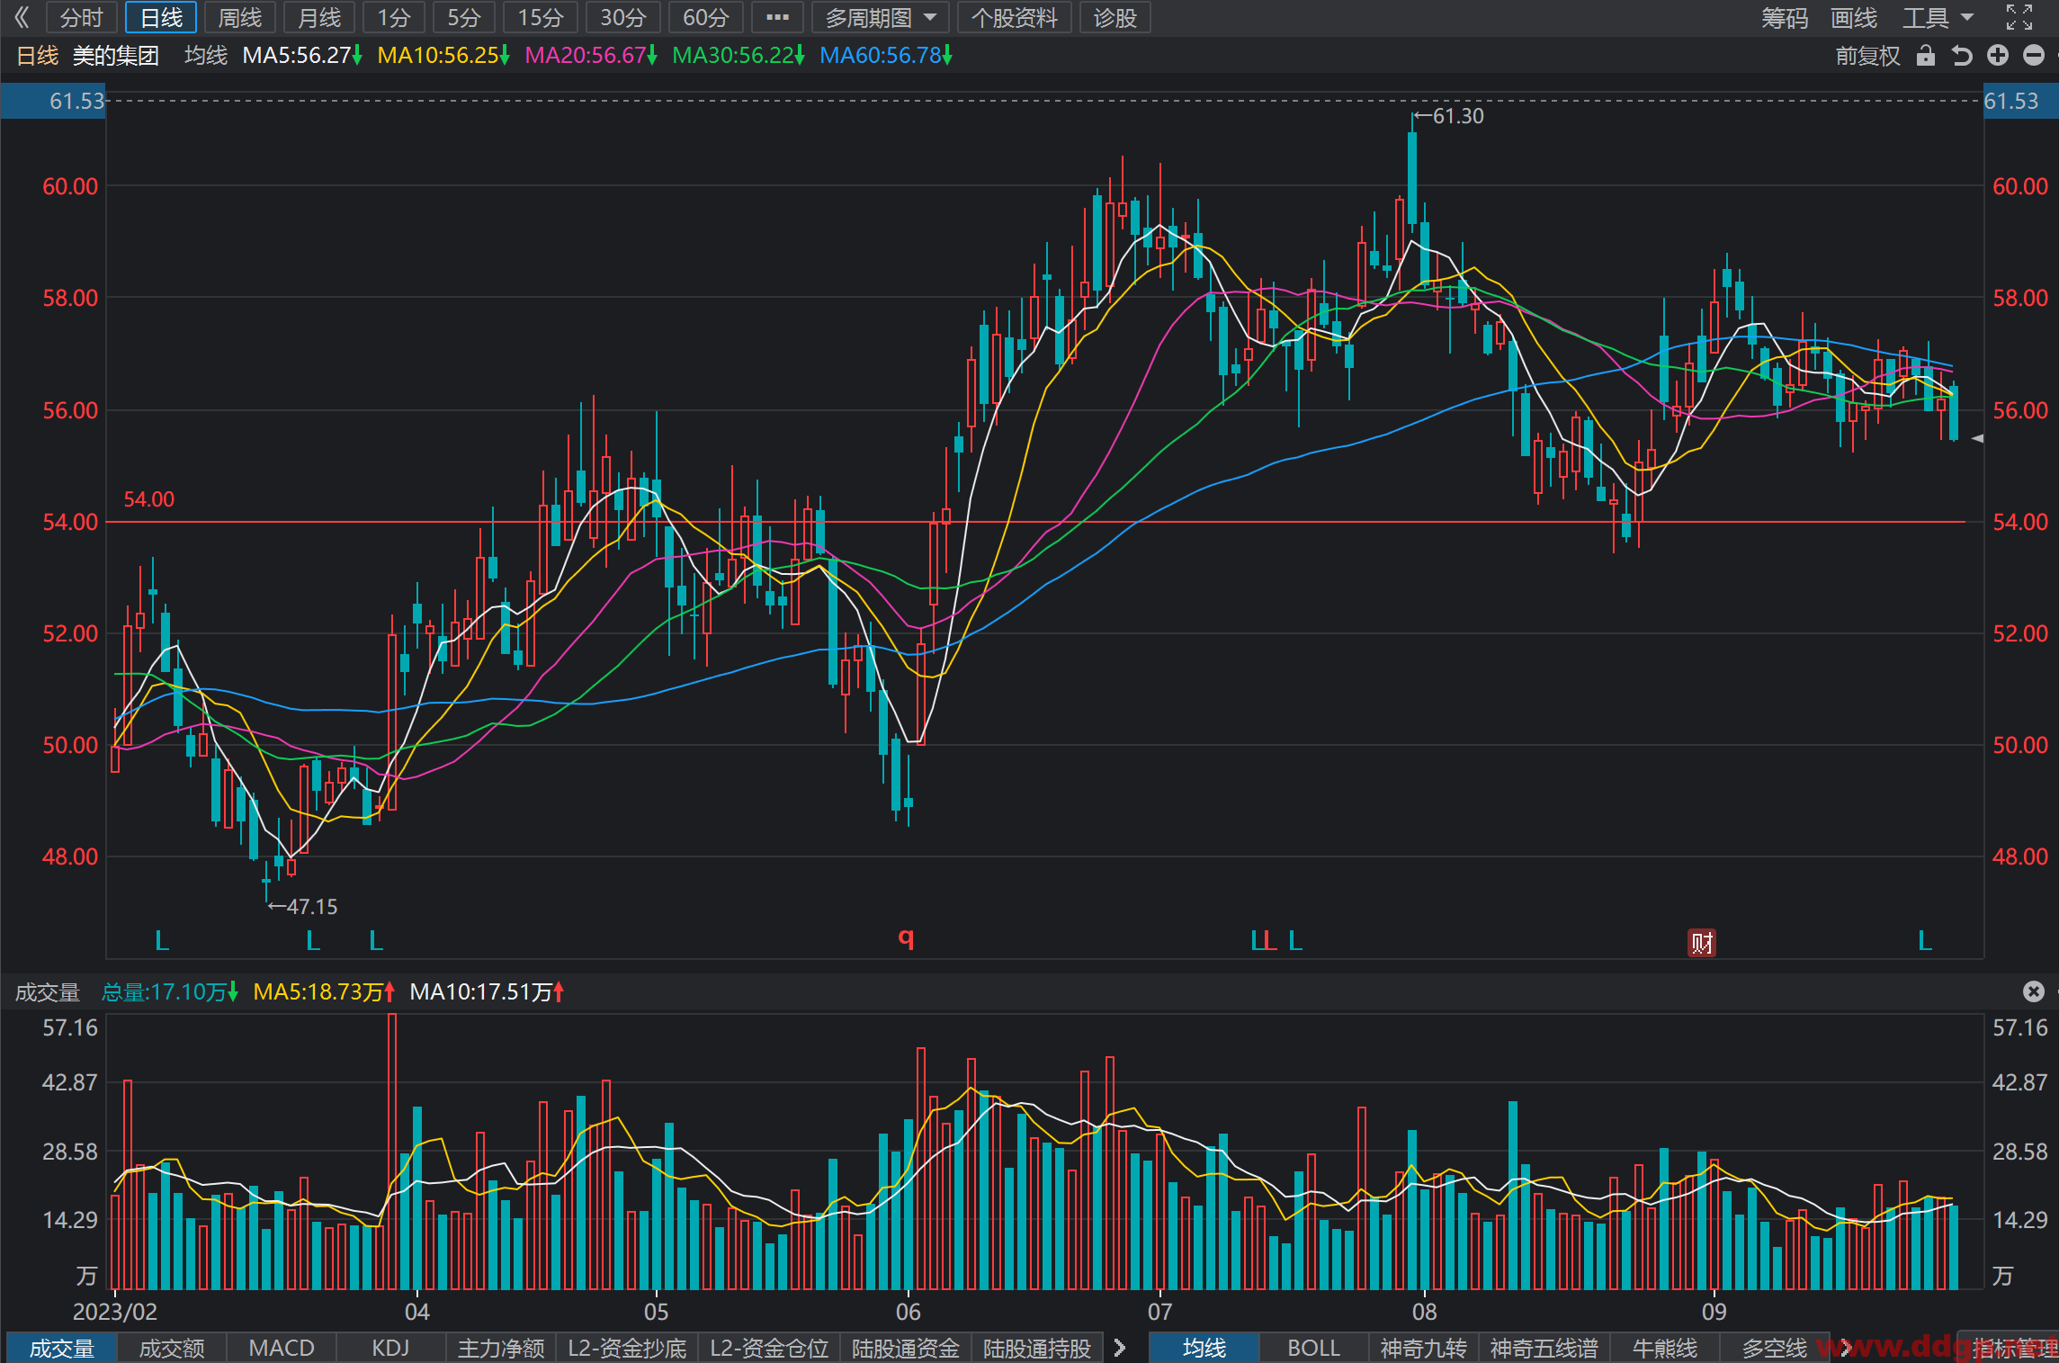Zoom in with the plus circle icon

(x=1998, y=56)
